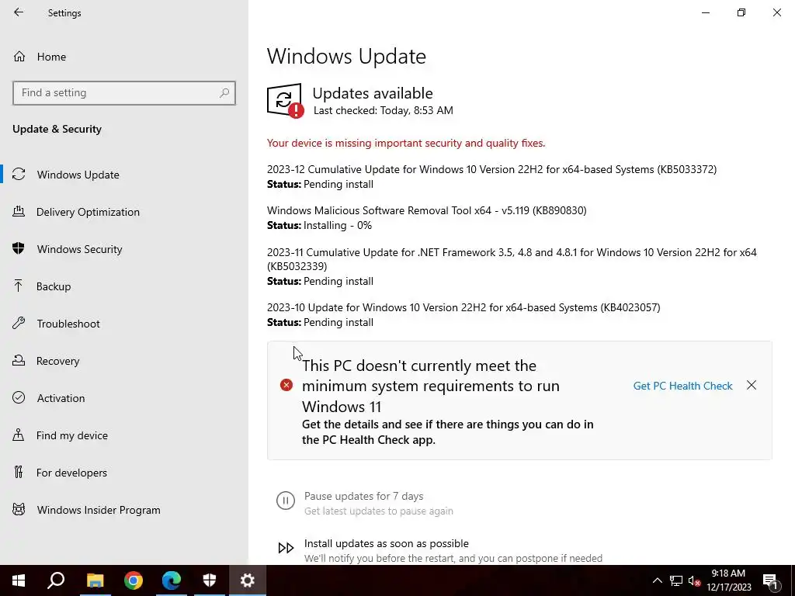Restore down the Settings window

click(741, 12)
